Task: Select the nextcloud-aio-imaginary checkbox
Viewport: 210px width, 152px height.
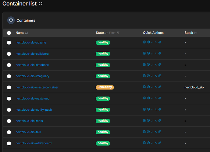Action: pos(9,76)
